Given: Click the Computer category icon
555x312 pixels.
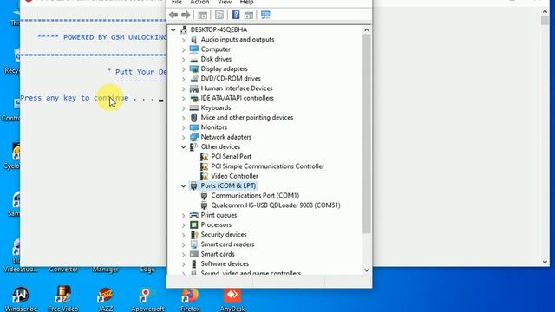Looking at the screenshot, I should point(193,49).
